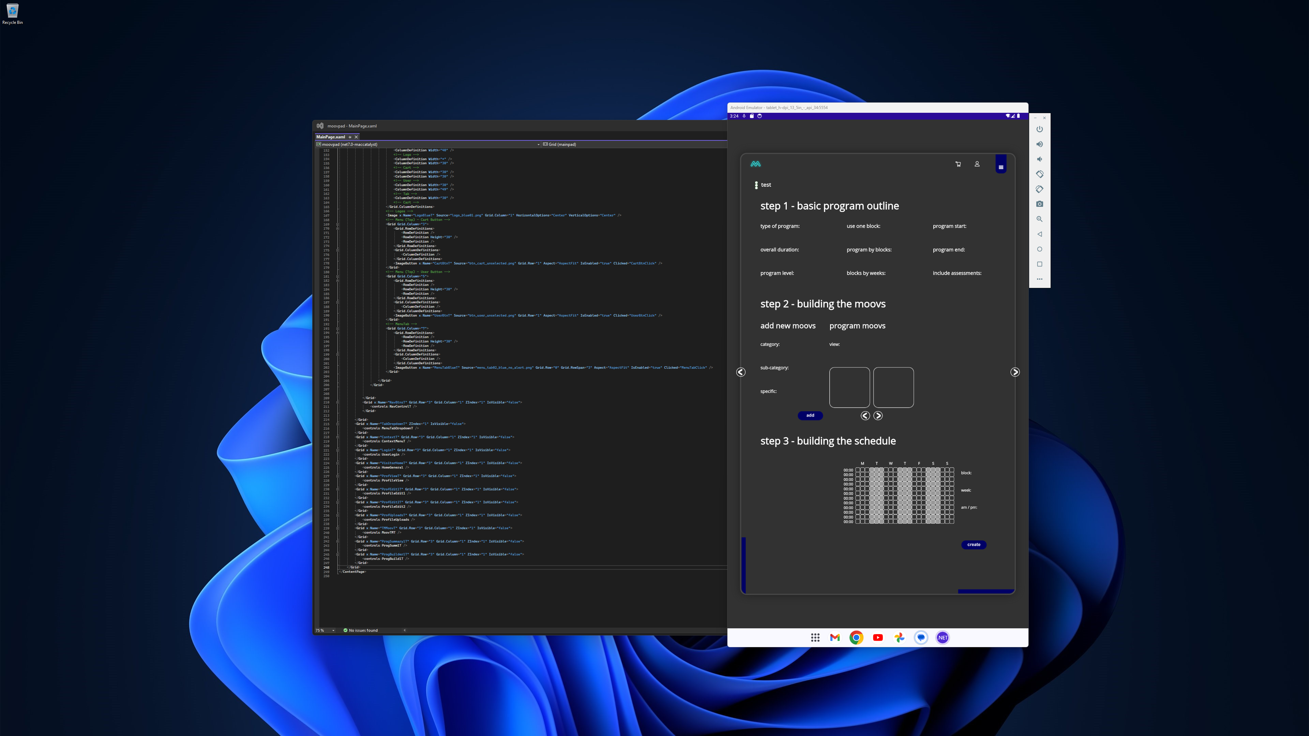Show previous program moovs with the small left arrow
The image size is (1309, 736).
pyautogui.click(x=866, y=415)
